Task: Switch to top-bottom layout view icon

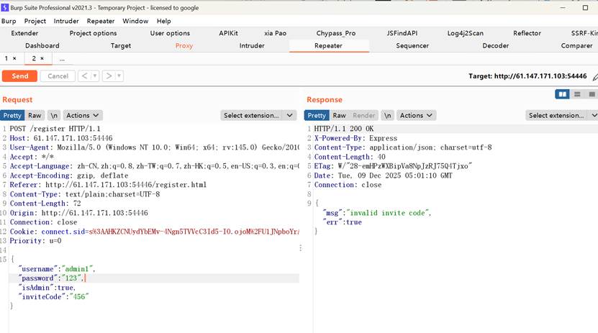Action: click(x=577, y=94)
